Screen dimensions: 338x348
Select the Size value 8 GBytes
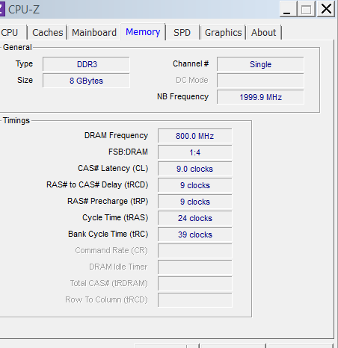click(x=86, y=81)
